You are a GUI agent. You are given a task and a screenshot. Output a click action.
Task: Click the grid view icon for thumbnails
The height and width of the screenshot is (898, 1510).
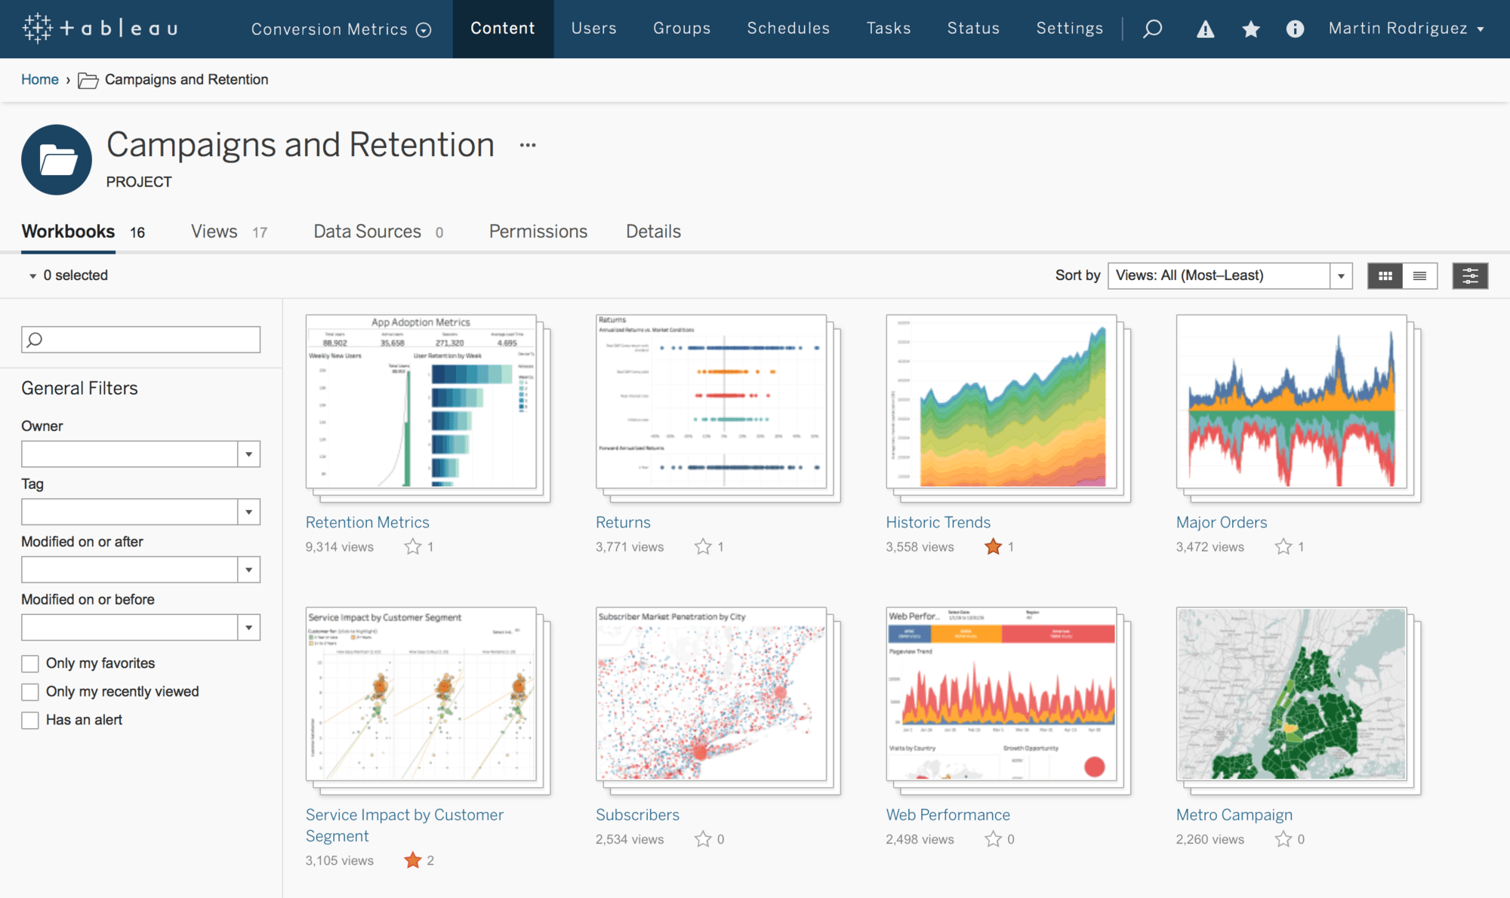(1385, 275)
